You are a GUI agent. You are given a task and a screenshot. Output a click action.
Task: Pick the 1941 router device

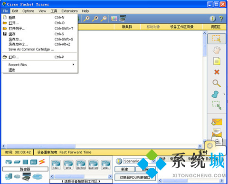coord(68,165)
